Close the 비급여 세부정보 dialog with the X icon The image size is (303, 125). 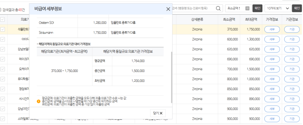pyautogui.click(x=168, y=9)
